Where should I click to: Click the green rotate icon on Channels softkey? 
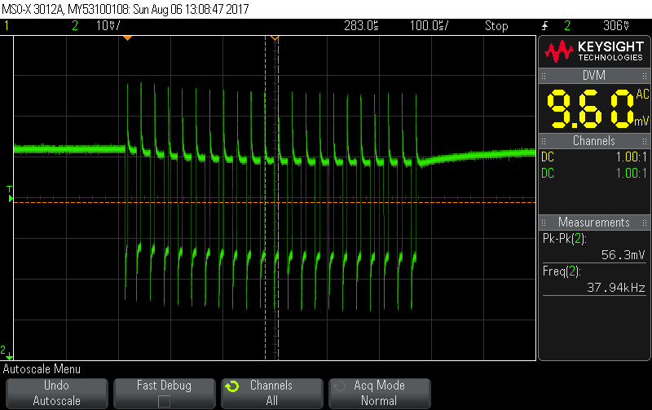pos(231,386)
